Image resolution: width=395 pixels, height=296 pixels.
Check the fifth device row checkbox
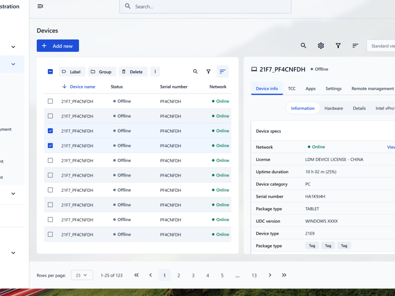click(50, 160)
